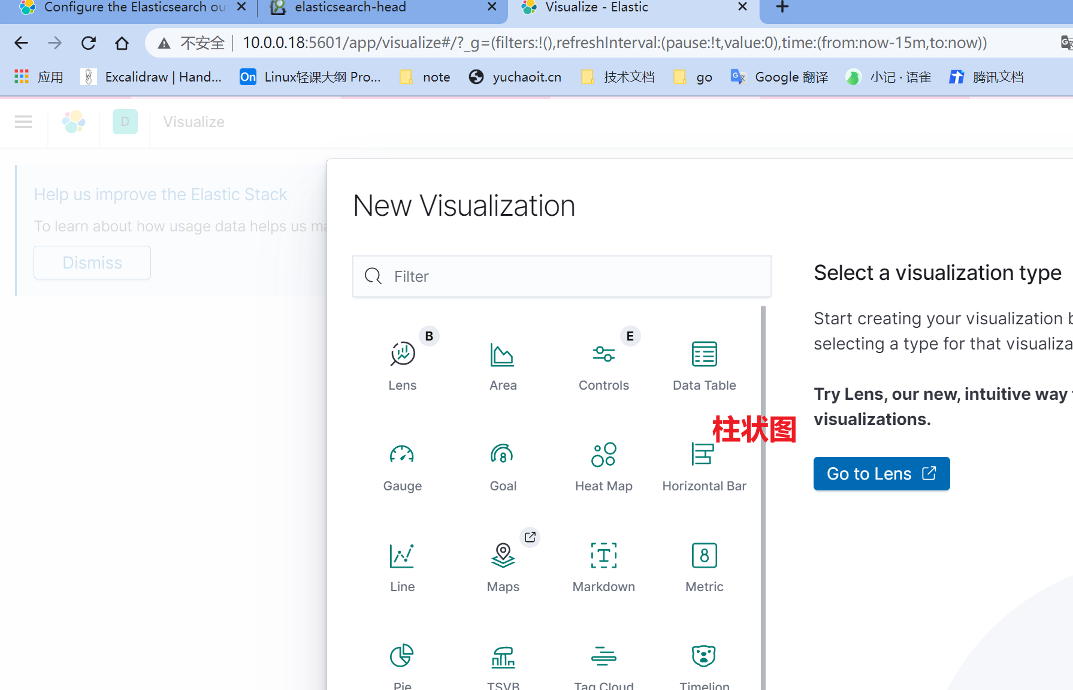Dismiss the Elastic Stack usage notice
This screenshot has height=690, width=1073.
pyautogui.click(x=92, y=263)
